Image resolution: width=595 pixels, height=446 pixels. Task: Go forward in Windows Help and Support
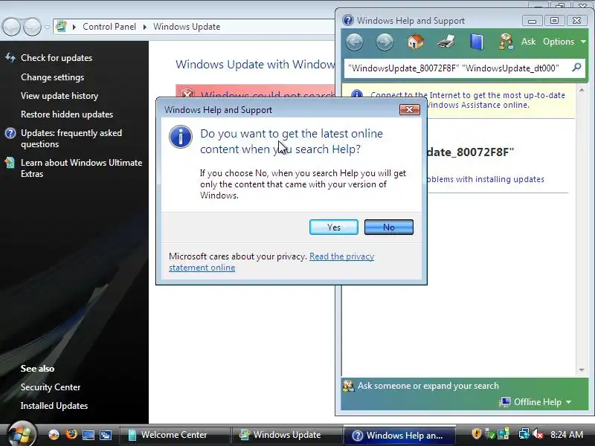[x=385, y=42]
